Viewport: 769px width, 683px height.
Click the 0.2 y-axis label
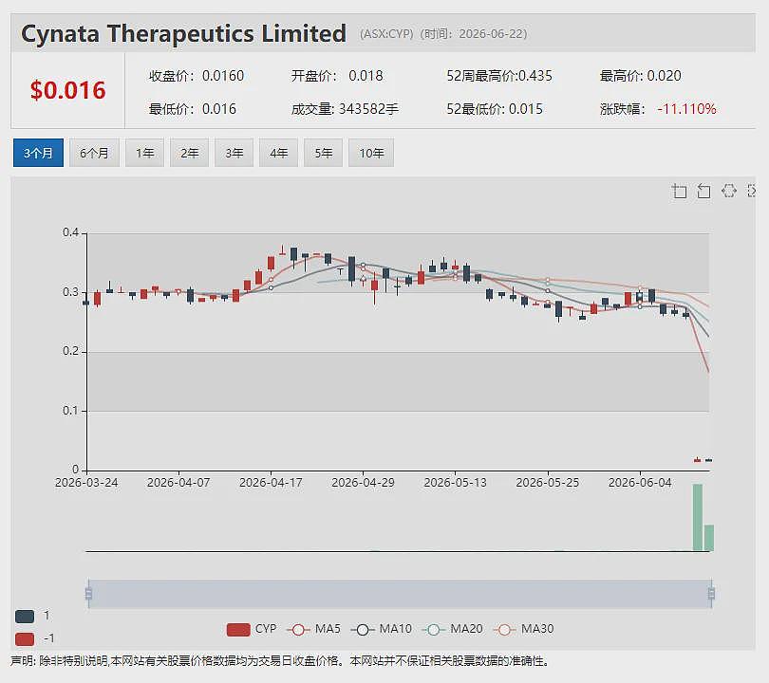pos(70,351)
